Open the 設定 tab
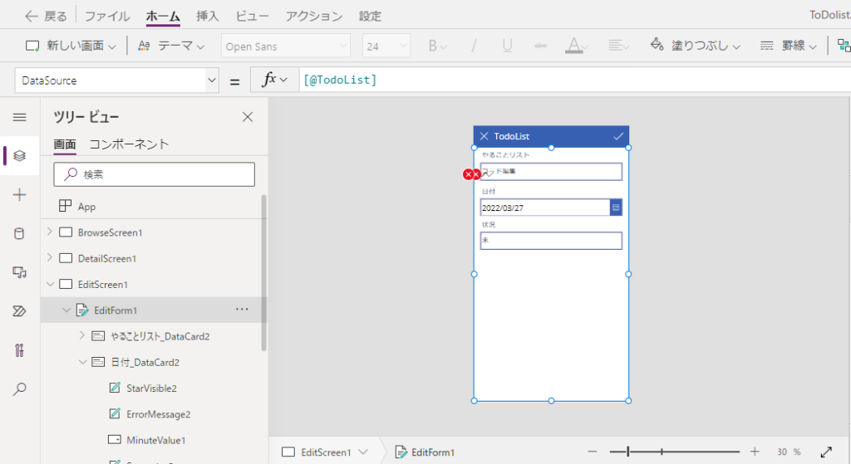 (x=370, y=17)
